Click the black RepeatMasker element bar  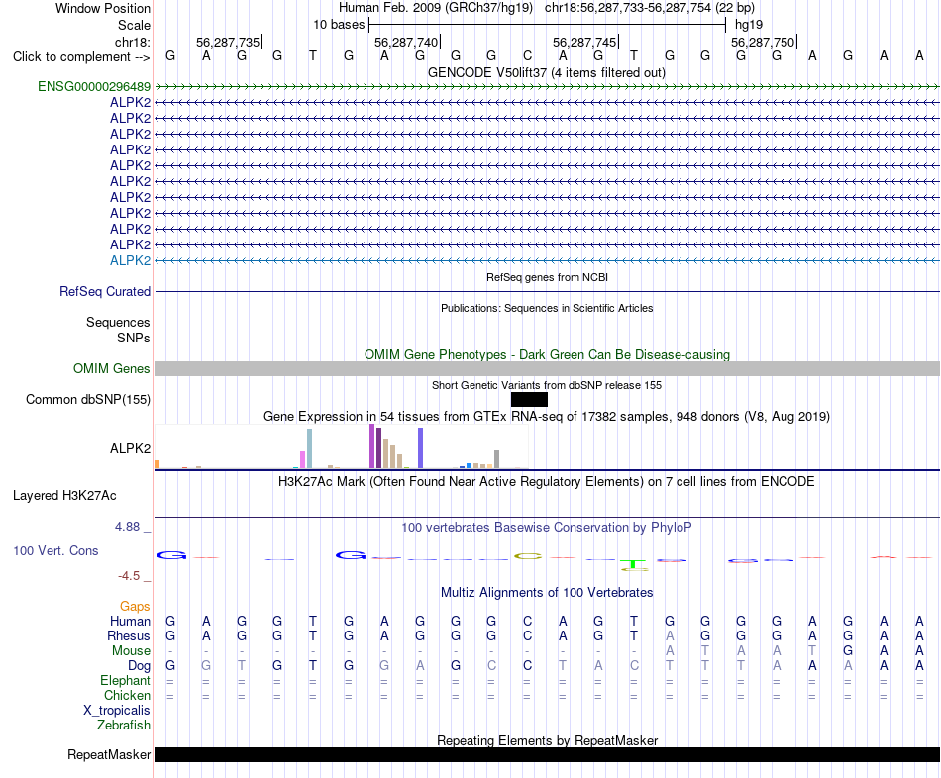pos(547,754)
